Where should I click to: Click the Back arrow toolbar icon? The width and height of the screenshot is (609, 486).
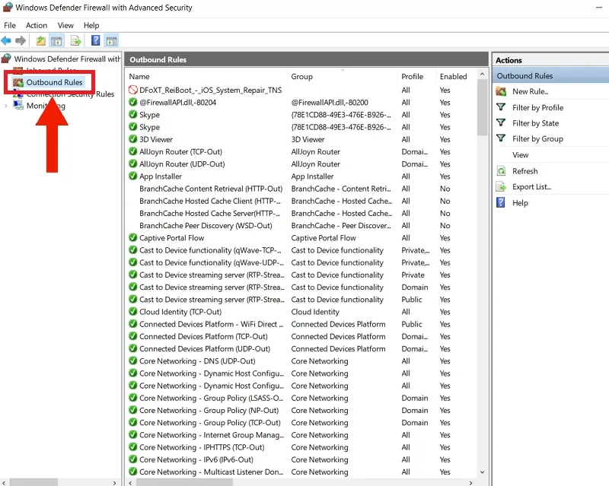(6, 40)
